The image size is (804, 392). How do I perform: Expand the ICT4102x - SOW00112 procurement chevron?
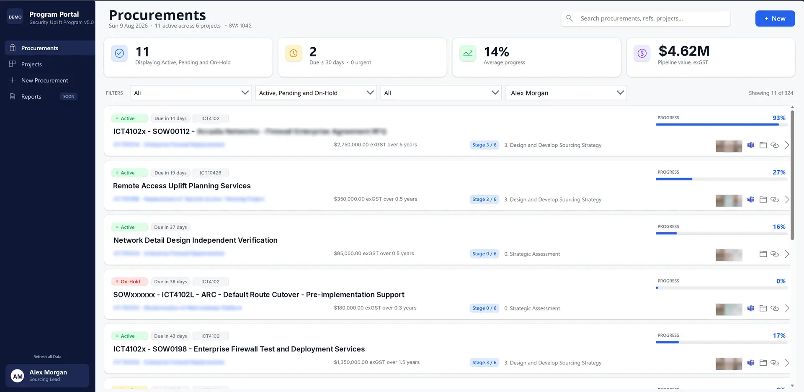tap(787, 145)
